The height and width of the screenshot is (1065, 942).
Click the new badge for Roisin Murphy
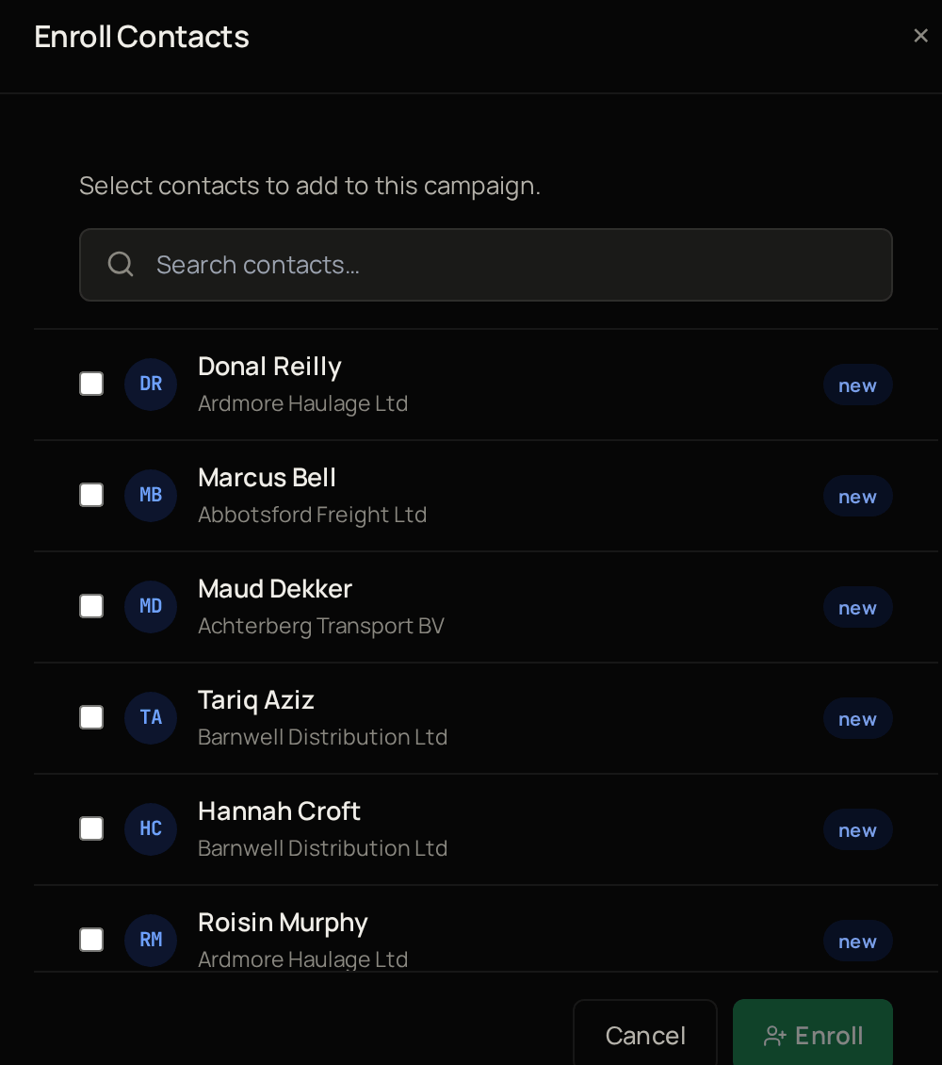[x=858, y=942]
